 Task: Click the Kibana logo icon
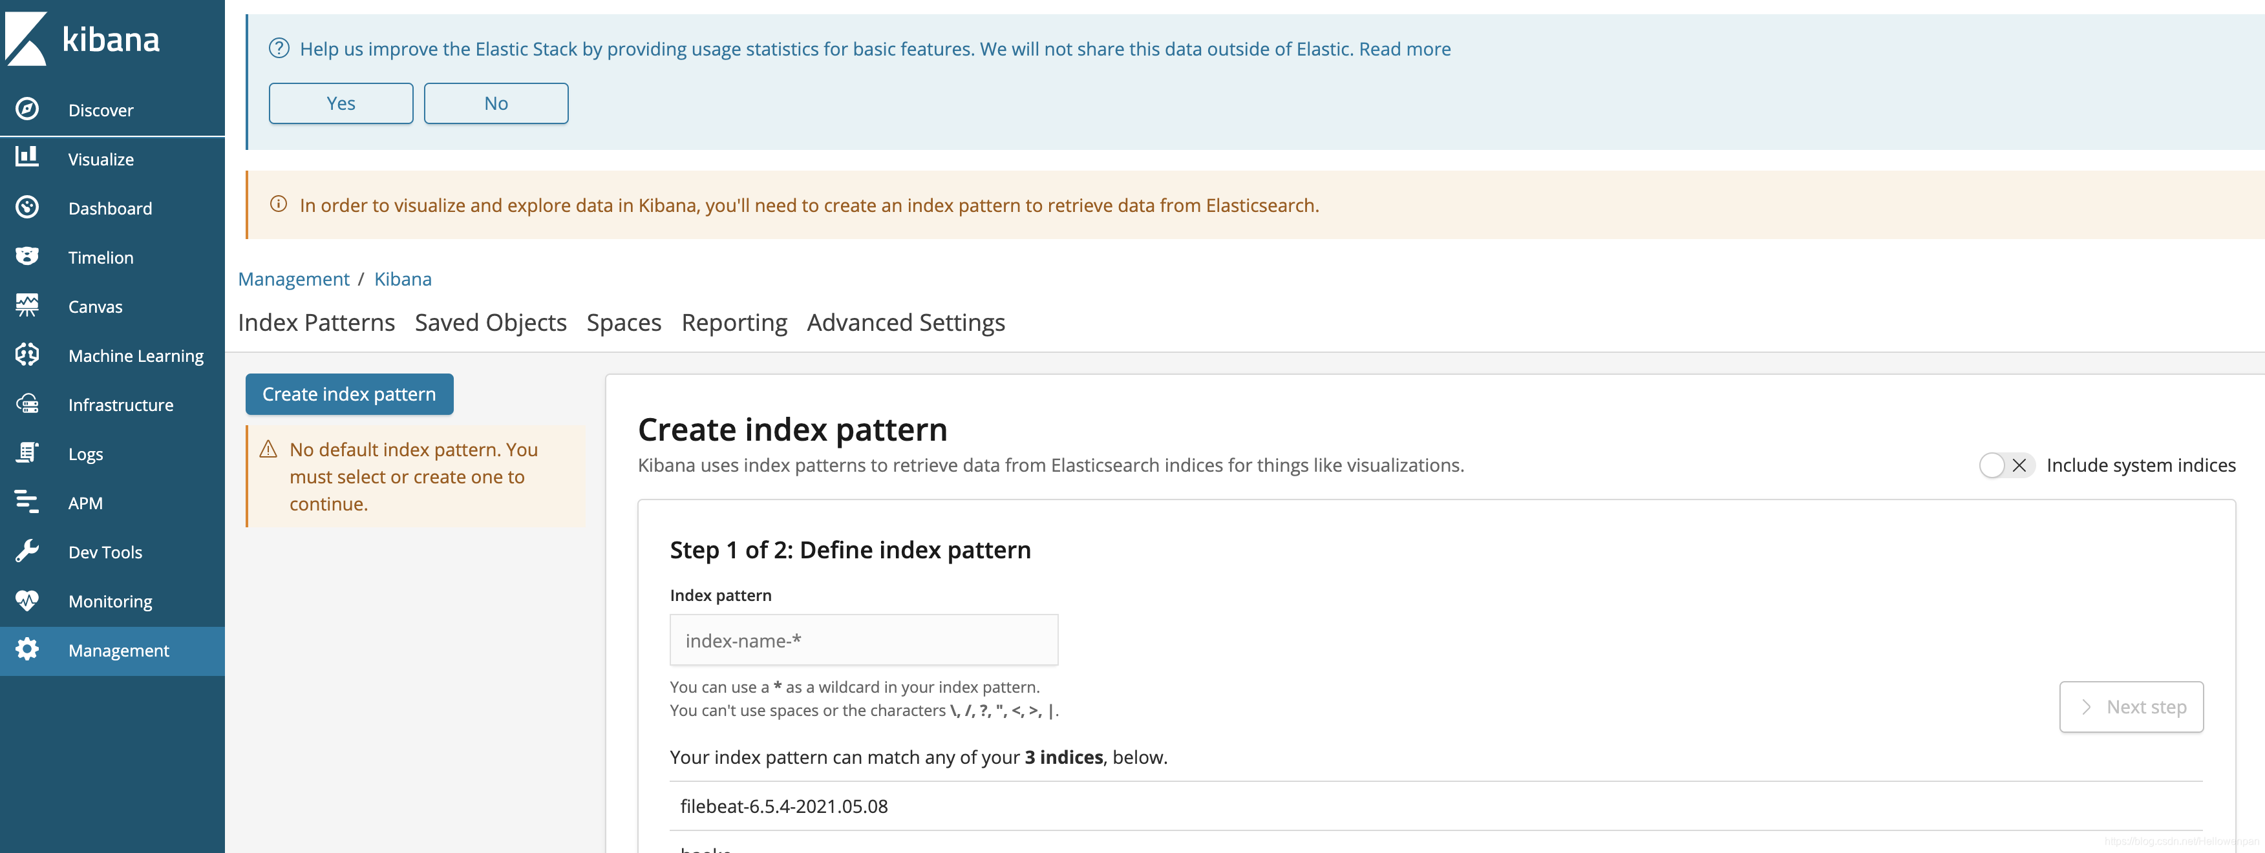pos(27,39)
